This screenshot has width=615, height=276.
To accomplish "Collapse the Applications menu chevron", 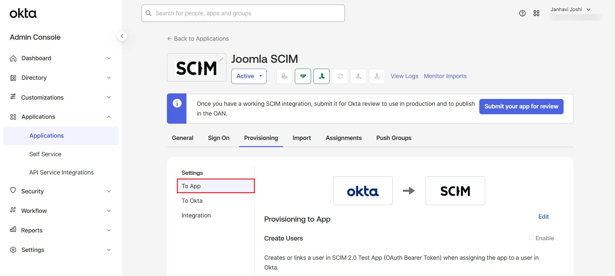I will [x=109, y=117].
